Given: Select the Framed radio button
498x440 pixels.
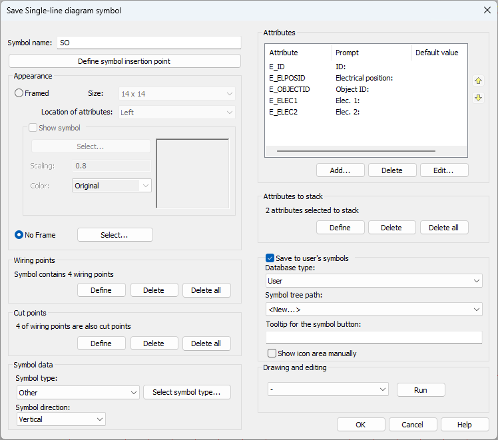Looking at the screenshot, I should click(x=19, y=93).
